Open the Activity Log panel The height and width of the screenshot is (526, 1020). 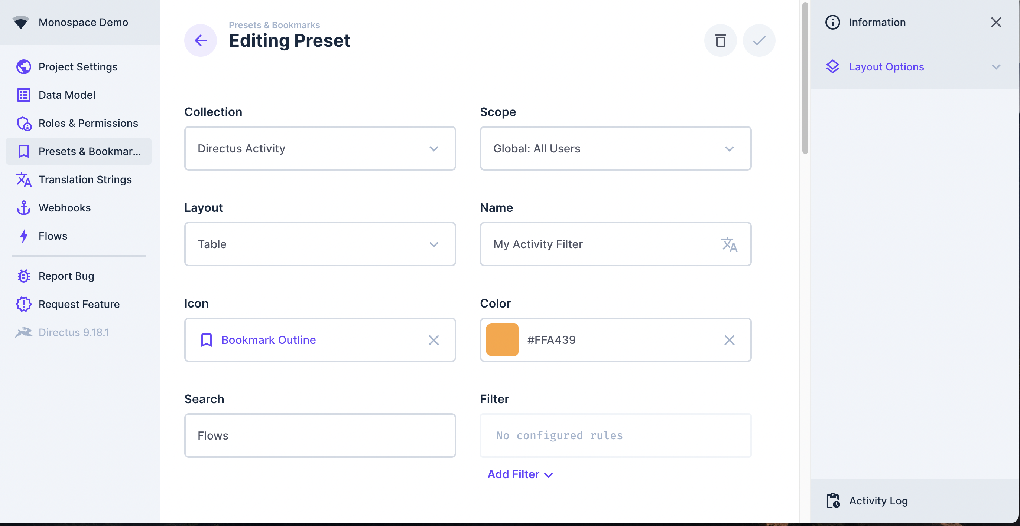coord(915,501)
